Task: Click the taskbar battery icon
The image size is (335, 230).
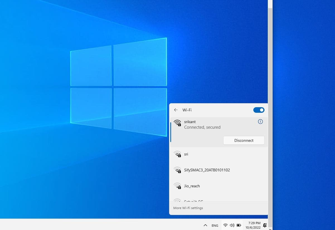Action: (239, 225)
